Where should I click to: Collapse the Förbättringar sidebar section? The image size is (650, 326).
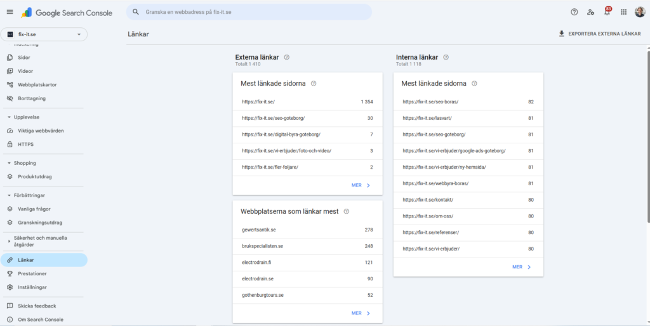(x=9, y=195)
